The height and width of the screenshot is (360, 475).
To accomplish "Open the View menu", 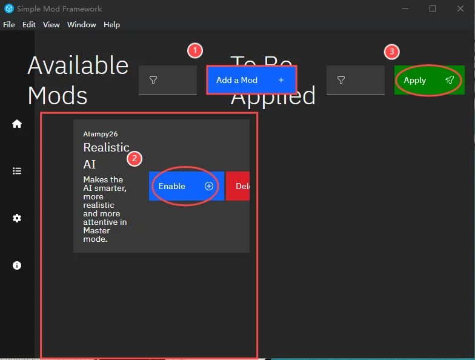I will click(x=51, y=25).
